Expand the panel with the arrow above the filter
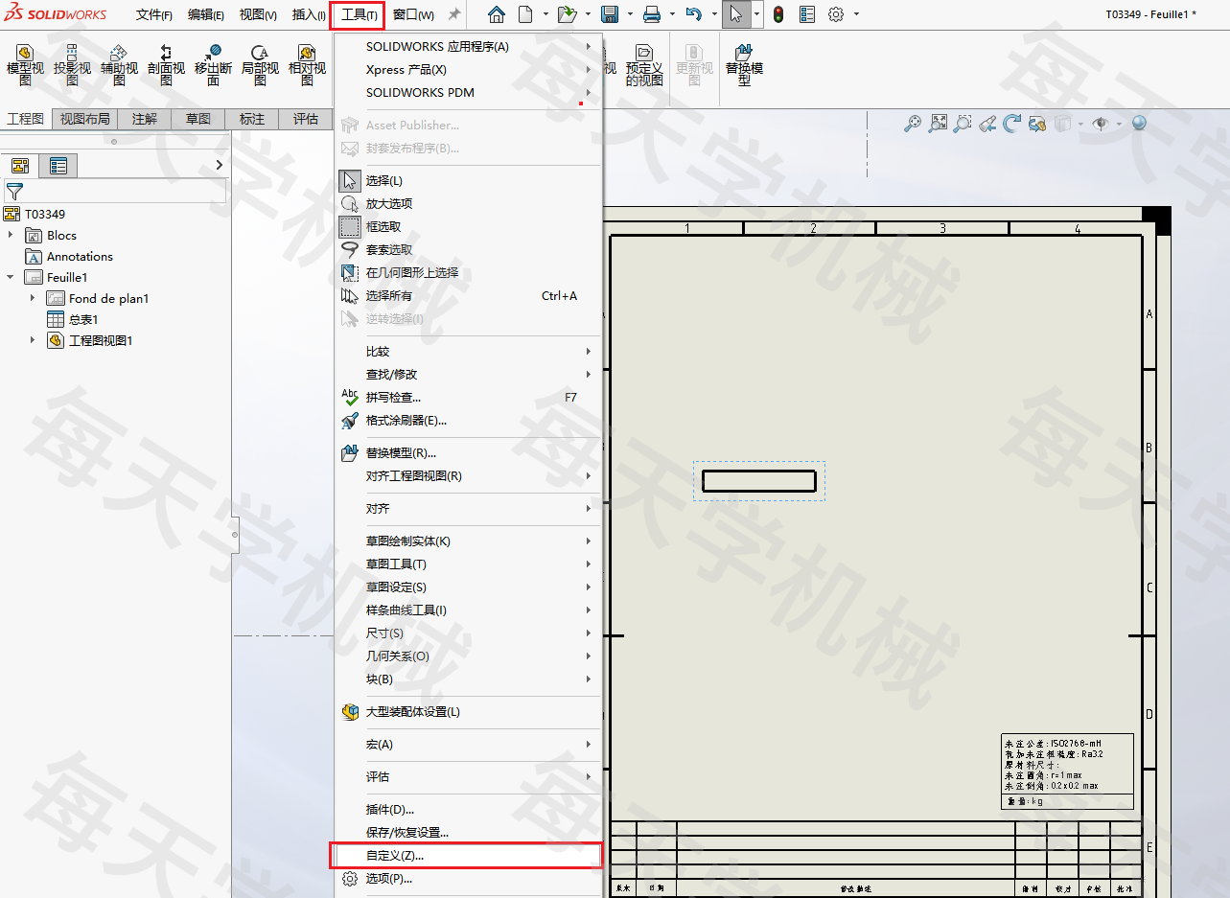This screenshot has height=898, width=1230. tap(219, 165)
